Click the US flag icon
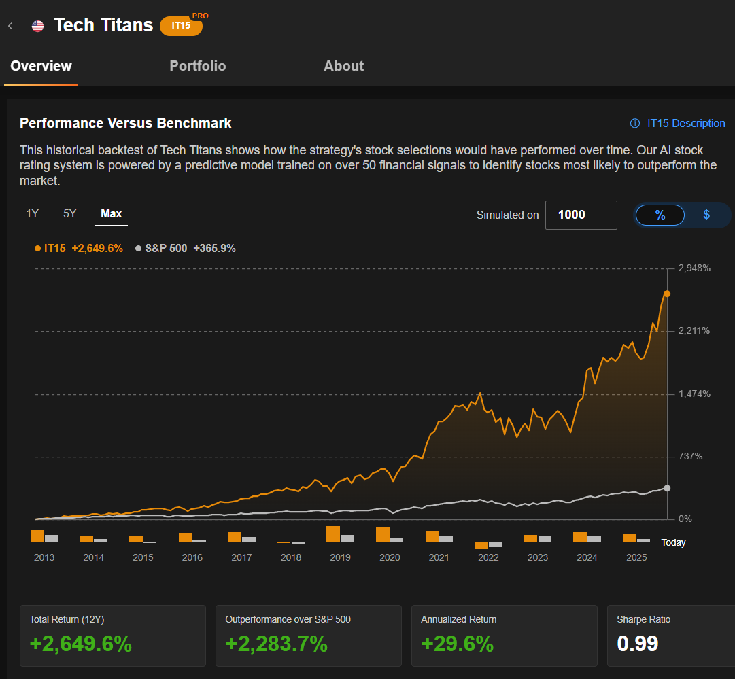The height and width of the screenshot is (679, 735). pyautogui.click(x=37, y=26)
